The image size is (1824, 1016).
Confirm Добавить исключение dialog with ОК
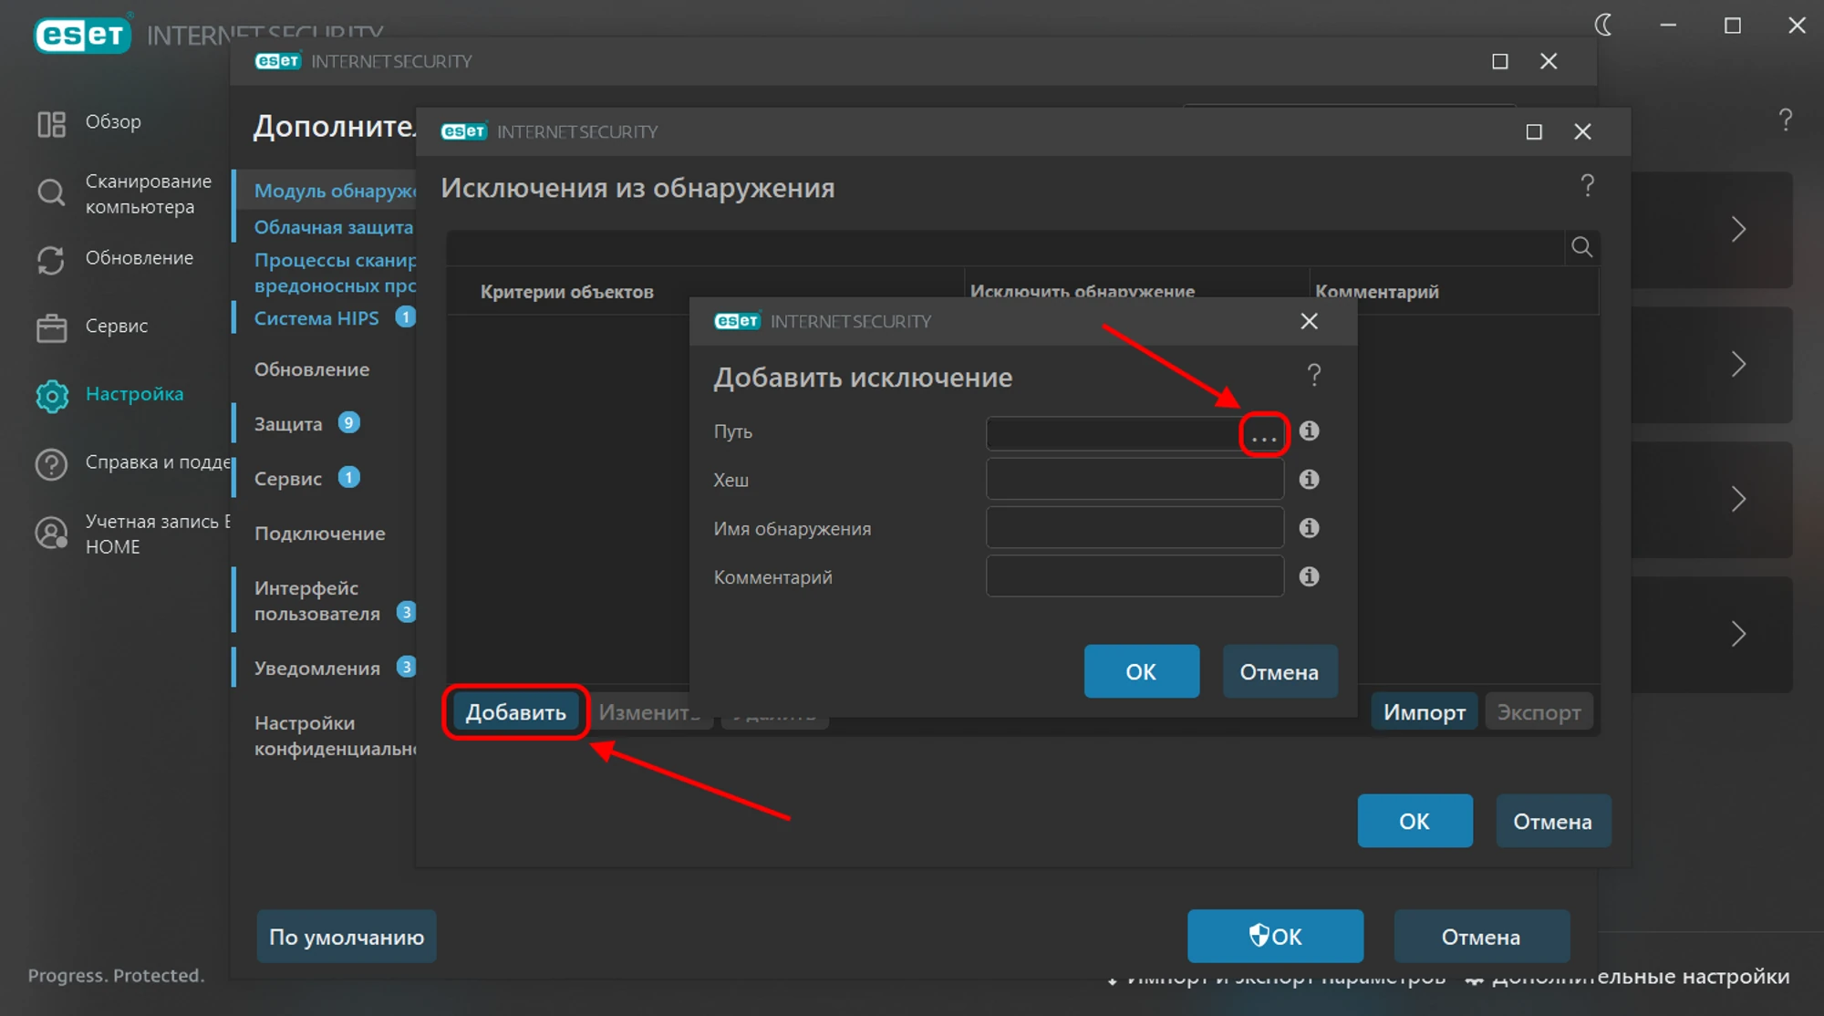[1141, 672]
